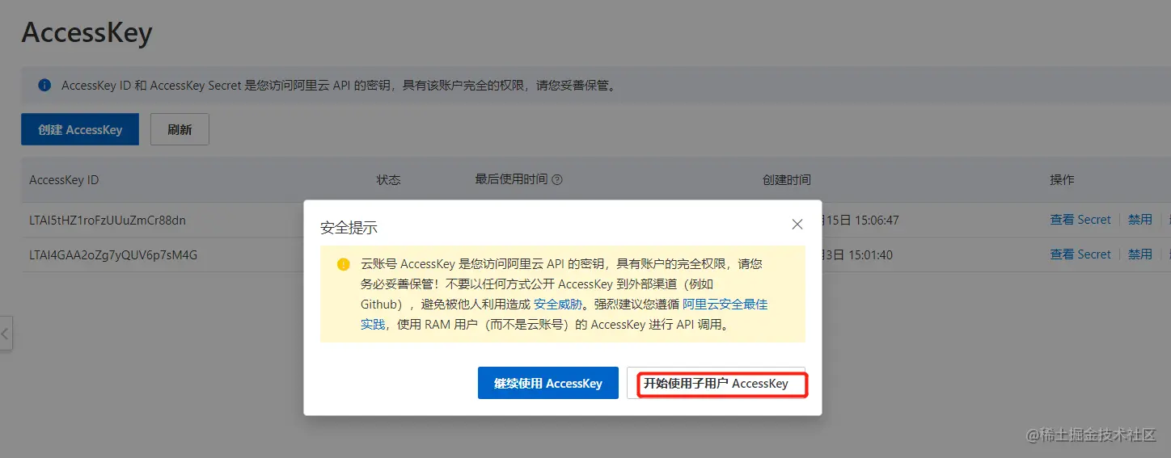This screenshot has width=1171, height=458.
Task: Click the 状态 column header
Action: pos(388,180)
